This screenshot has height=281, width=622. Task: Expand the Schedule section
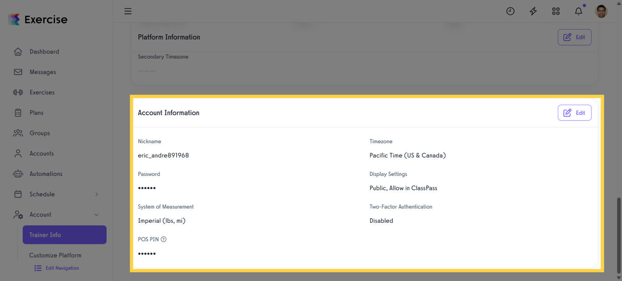coord(96,194)
